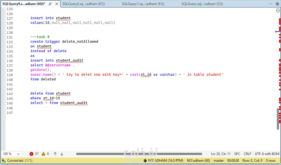Click 'from deleted' on line 140
Viewport: 281px width, 165px height.
(43, 79)
